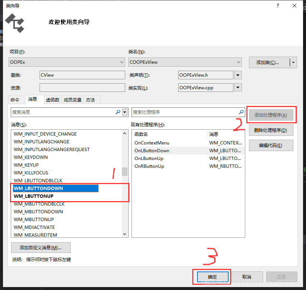Click the 函数名 column header
306x290 pixels.
[170, 134]
